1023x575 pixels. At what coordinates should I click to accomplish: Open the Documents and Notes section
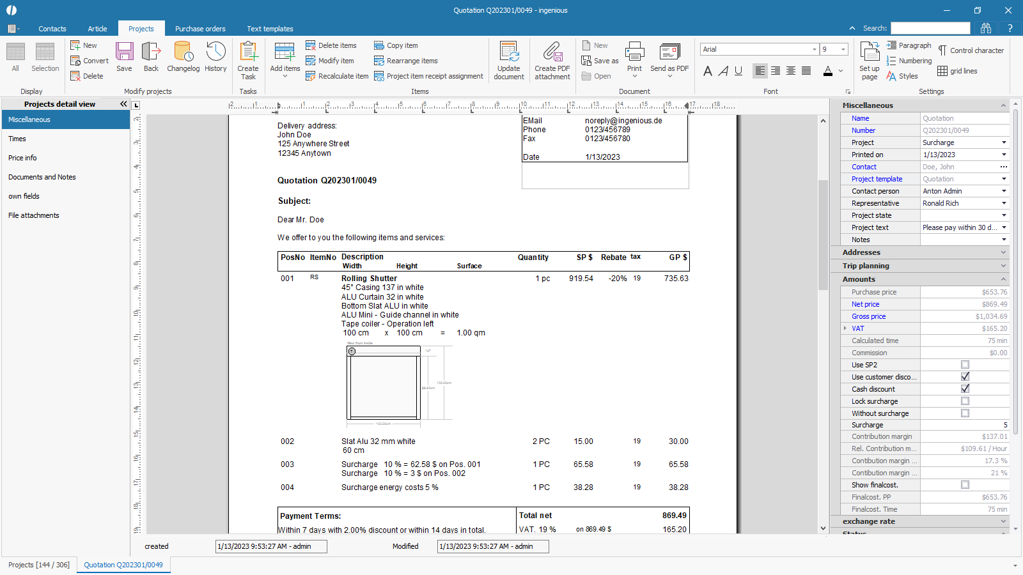(42, 177)
